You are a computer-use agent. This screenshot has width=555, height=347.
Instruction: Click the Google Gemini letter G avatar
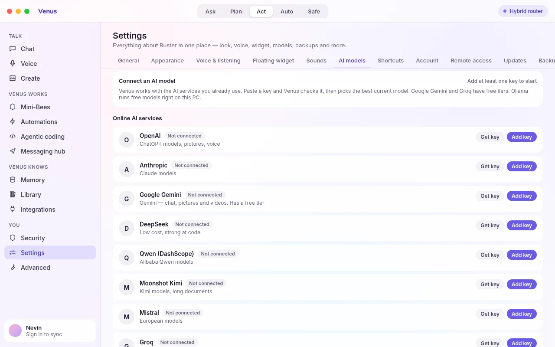pos(127,199)
